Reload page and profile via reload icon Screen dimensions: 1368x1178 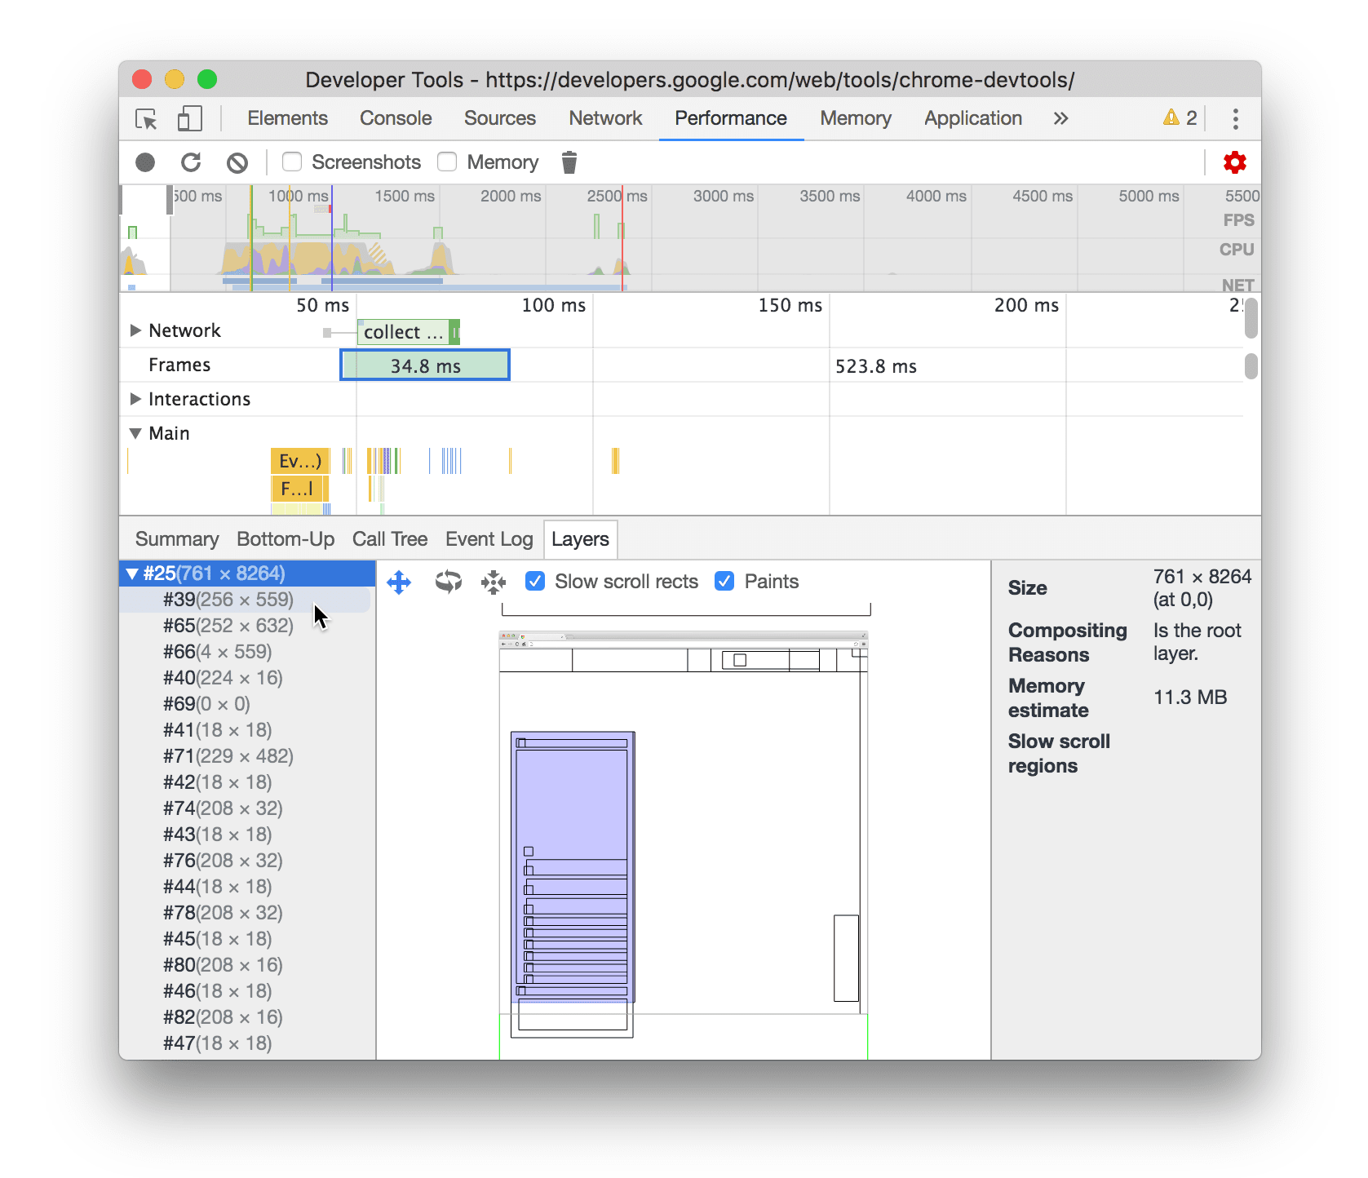click(191, 162)
